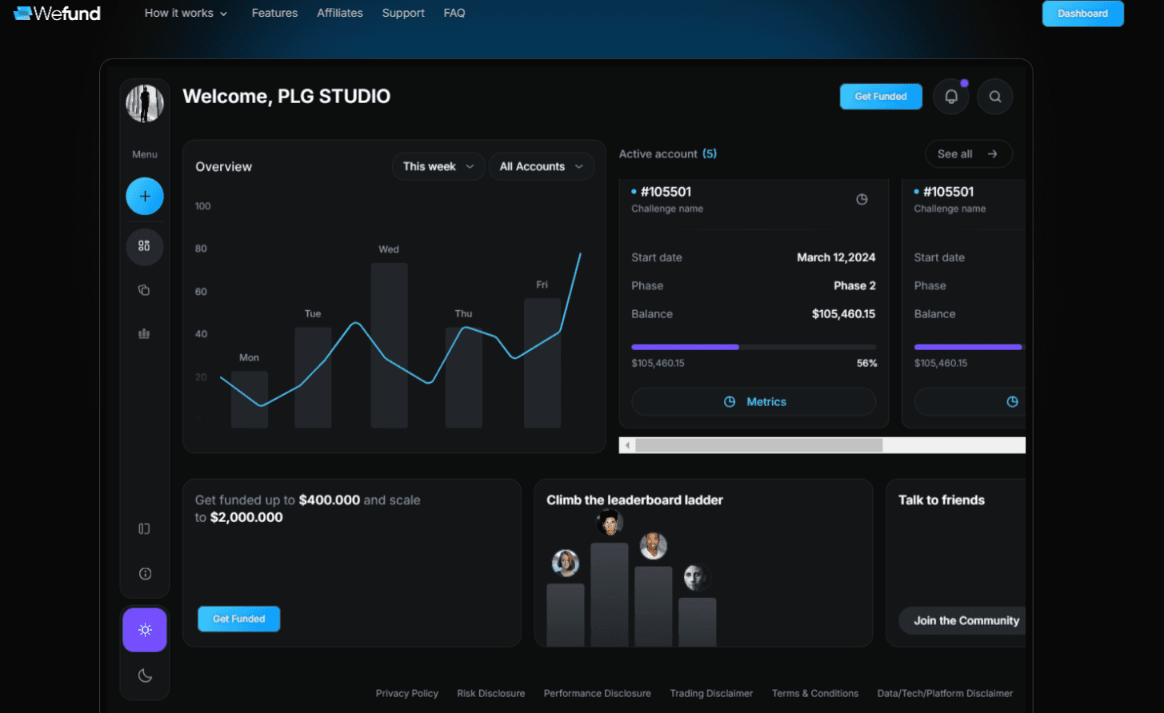Open the dashboard grid icon in sidebar
Screen dimensions: 1164x713
[x=145, y=246]
